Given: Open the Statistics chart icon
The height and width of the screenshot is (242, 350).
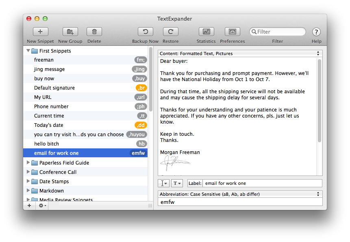Looking at the screenshot, I should pos(206,32).
